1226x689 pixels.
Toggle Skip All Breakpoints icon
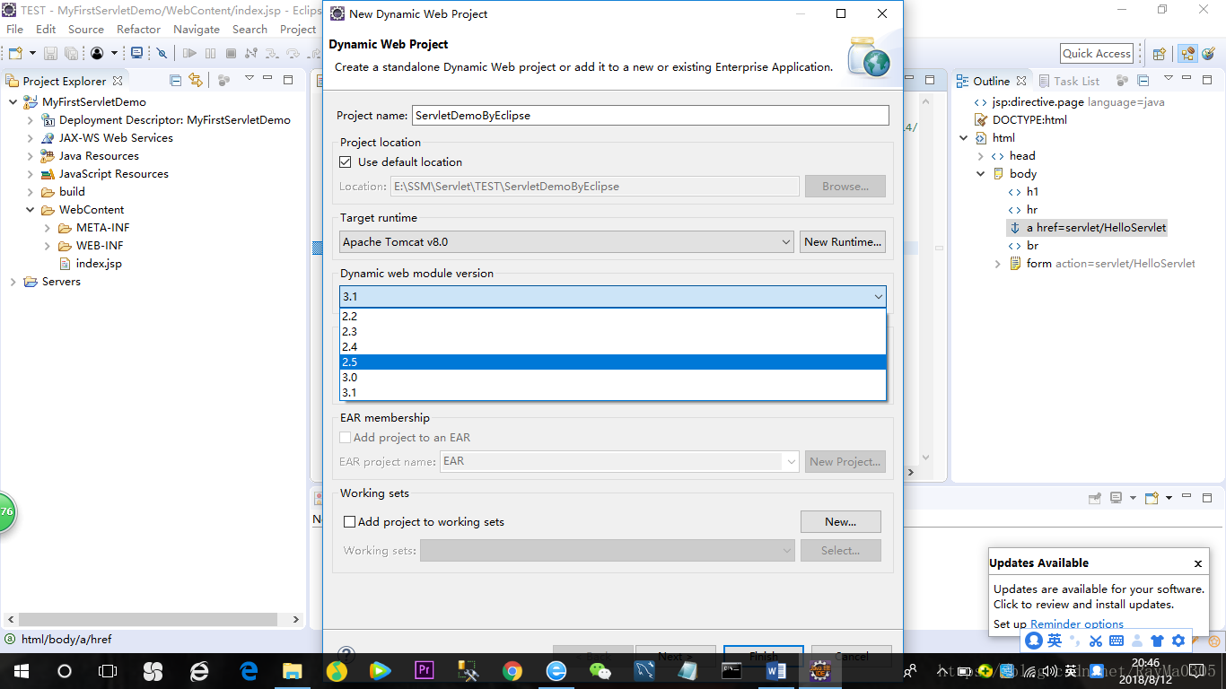(162, 54)
